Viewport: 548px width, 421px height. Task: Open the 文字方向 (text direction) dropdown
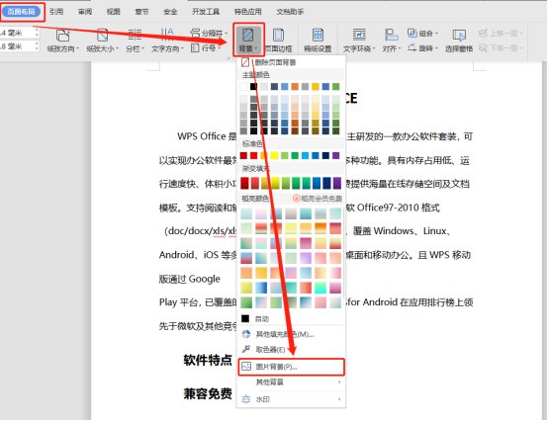point(167,41)
